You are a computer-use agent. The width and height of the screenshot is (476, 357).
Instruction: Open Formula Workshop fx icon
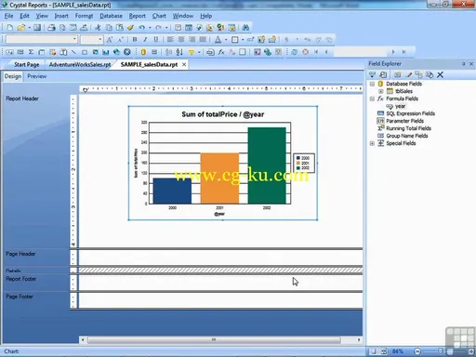pos(221,52)
